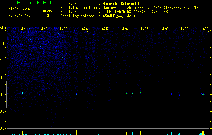Click the 1426 time axis label
Viewport: 212px width, 135px height.
(x=124, y=29)
